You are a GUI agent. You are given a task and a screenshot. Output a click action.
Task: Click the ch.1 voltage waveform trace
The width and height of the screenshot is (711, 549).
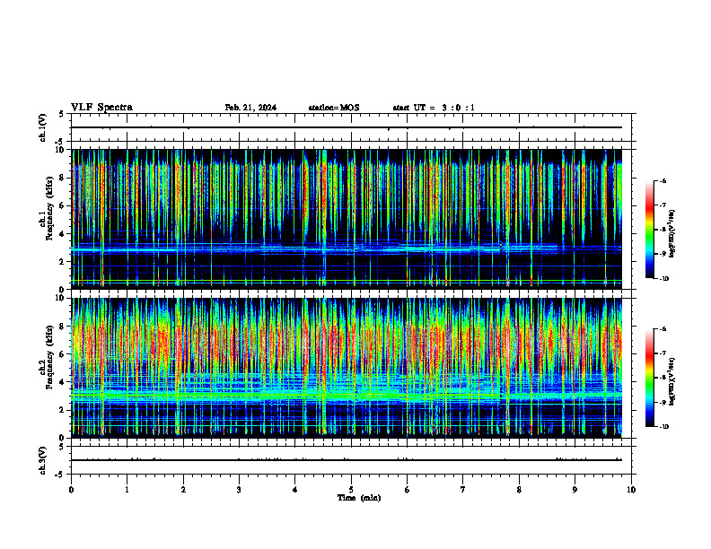pyautogui.click(x=347, y=127)
